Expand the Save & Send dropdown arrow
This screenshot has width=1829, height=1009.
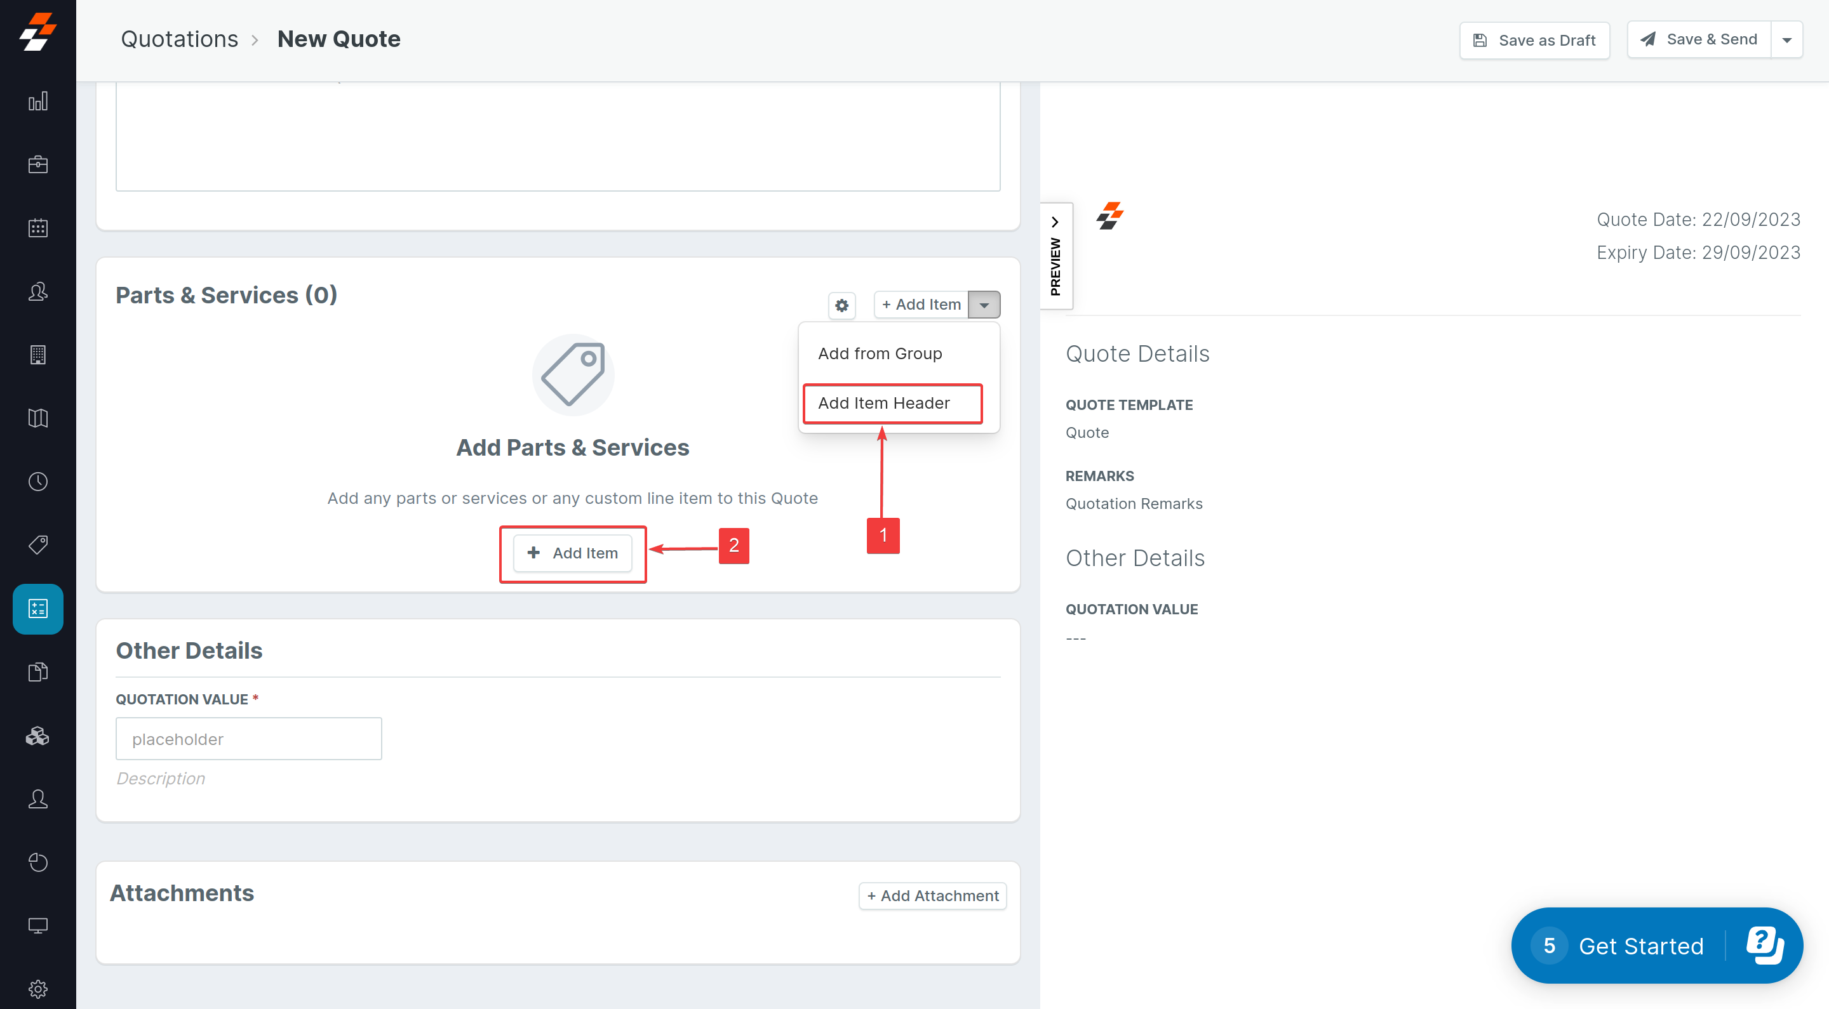coord(1786,41)
